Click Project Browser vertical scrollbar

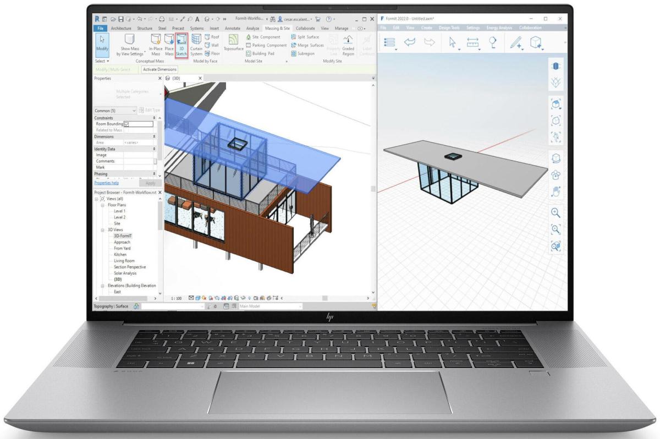point(161,215)
